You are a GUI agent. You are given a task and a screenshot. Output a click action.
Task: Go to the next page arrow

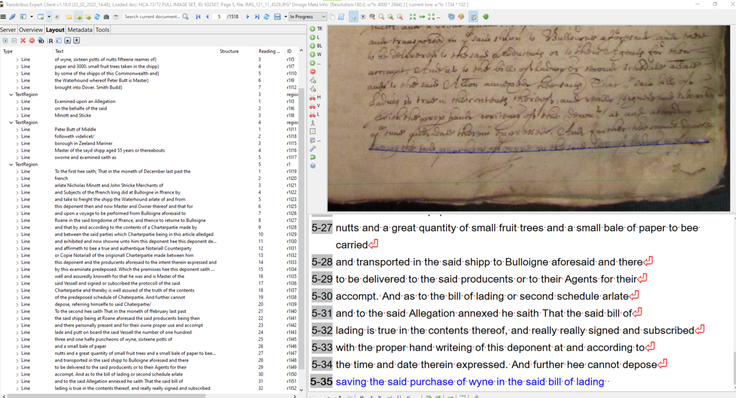point(248,17)
